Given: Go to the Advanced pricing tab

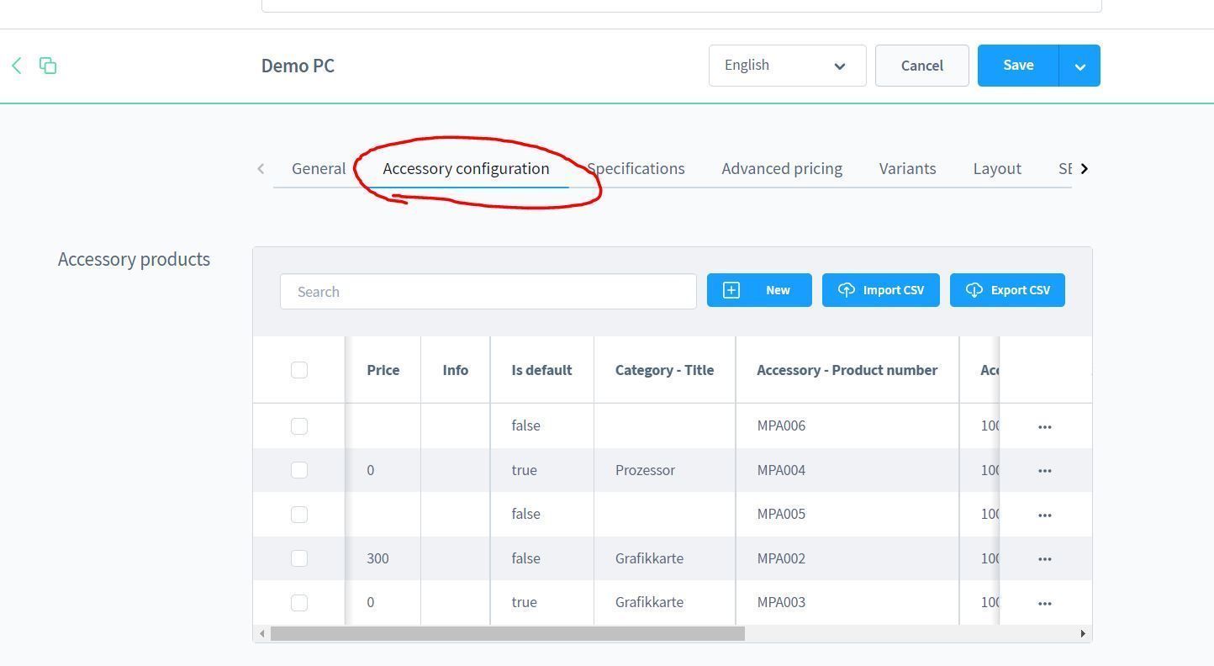Looking at the screenshot, I should tap(781, 168).
